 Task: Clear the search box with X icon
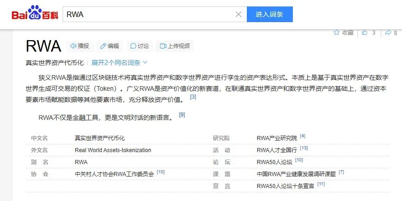click(x=239, y=14)
